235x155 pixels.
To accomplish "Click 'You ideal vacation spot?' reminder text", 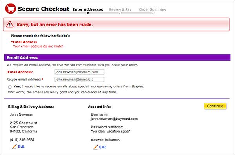I will pos(110,132).
